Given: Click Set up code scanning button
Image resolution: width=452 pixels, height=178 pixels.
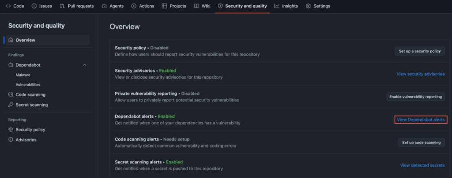Looking at the screenshot, I should pyautogui.click(x=422, y=143).
